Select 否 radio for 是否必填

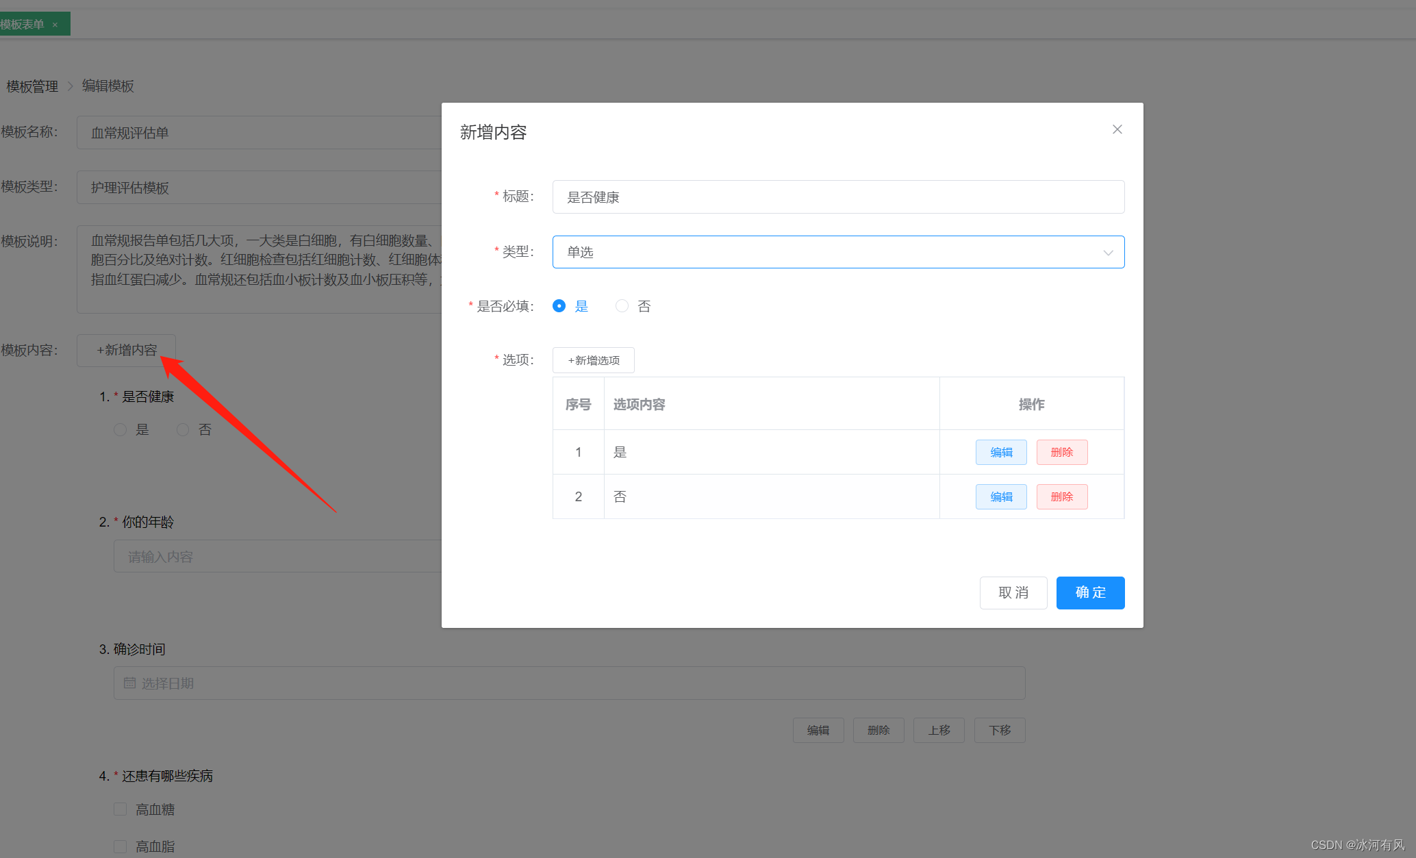(x=622, y=306)
